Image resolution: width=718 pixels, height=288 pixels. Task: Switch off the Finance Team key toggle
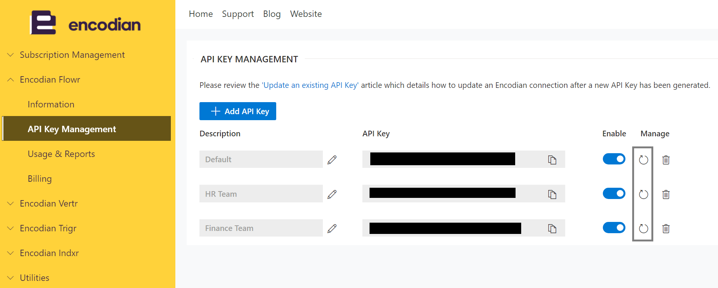tap(614, 228)
